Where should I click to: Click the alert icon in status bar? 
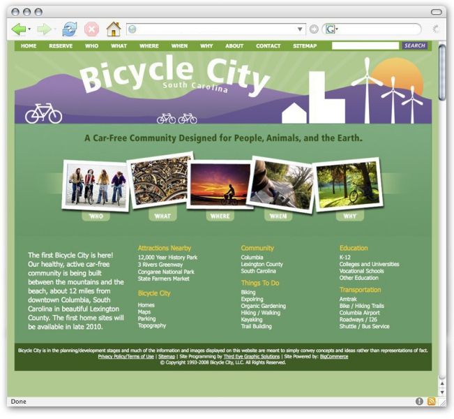click(419, 402)
